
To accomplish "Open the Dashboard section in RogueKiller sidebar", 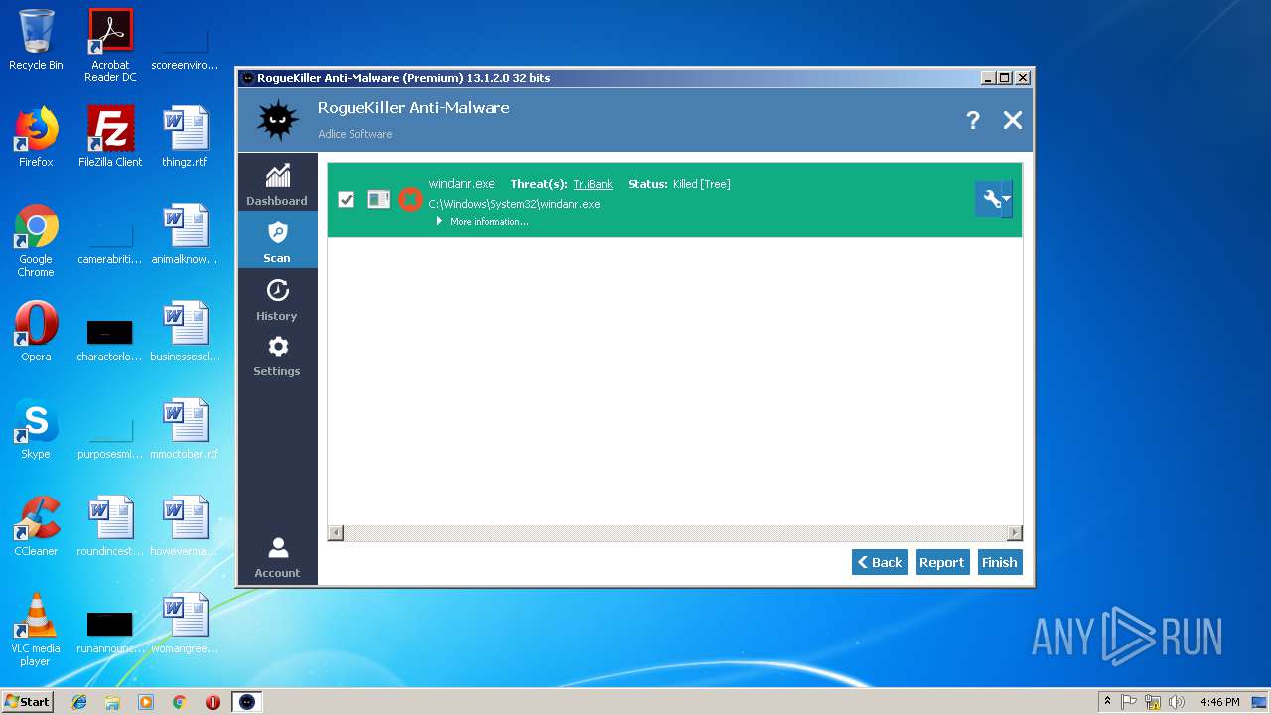I will tap(277, 184).
